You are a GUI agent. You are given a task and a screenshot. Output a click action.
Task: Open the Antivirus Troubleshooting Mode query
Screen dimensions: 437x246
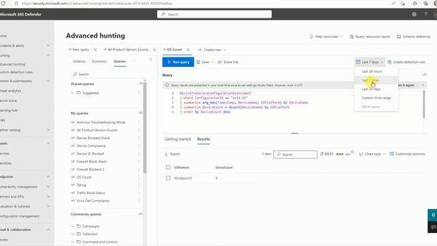(x=101, y=122)
